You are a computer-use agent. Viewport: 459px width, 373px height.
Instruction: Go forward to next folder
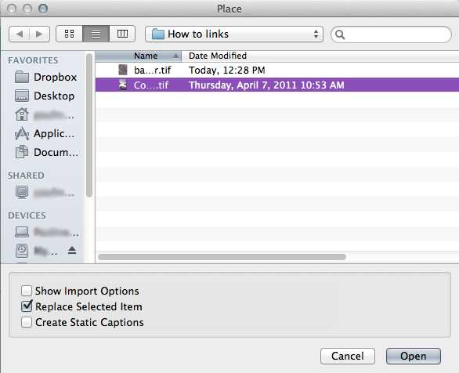[x=39, y=34]
